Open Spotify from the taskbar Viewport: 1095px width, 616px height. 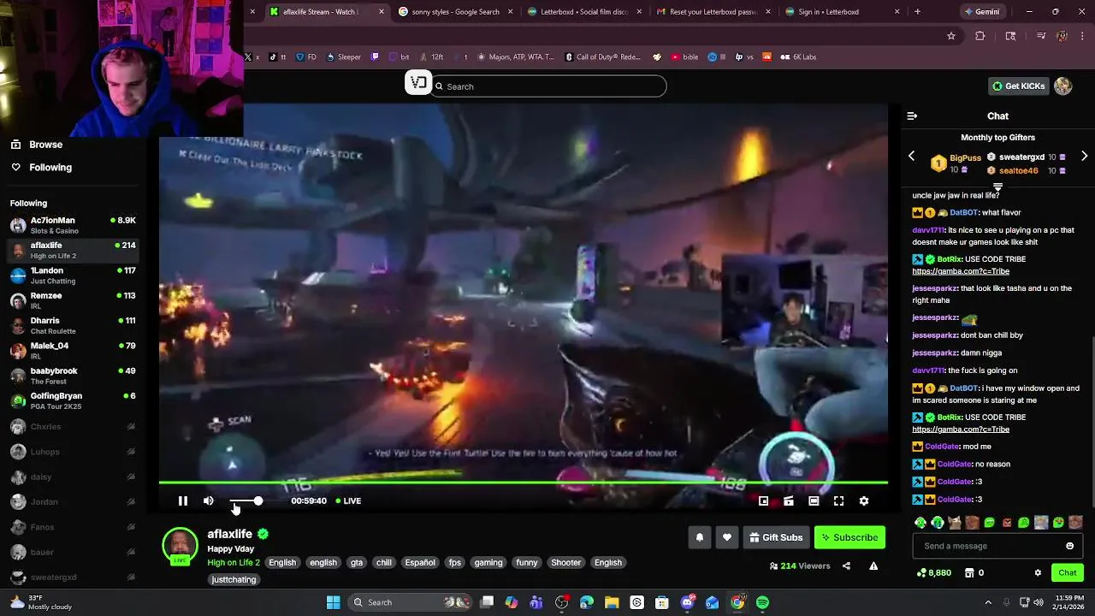[x=762, y=602]
